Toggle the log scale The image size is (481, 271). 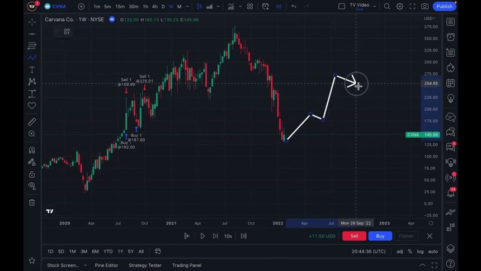click(x=420, y=251)
